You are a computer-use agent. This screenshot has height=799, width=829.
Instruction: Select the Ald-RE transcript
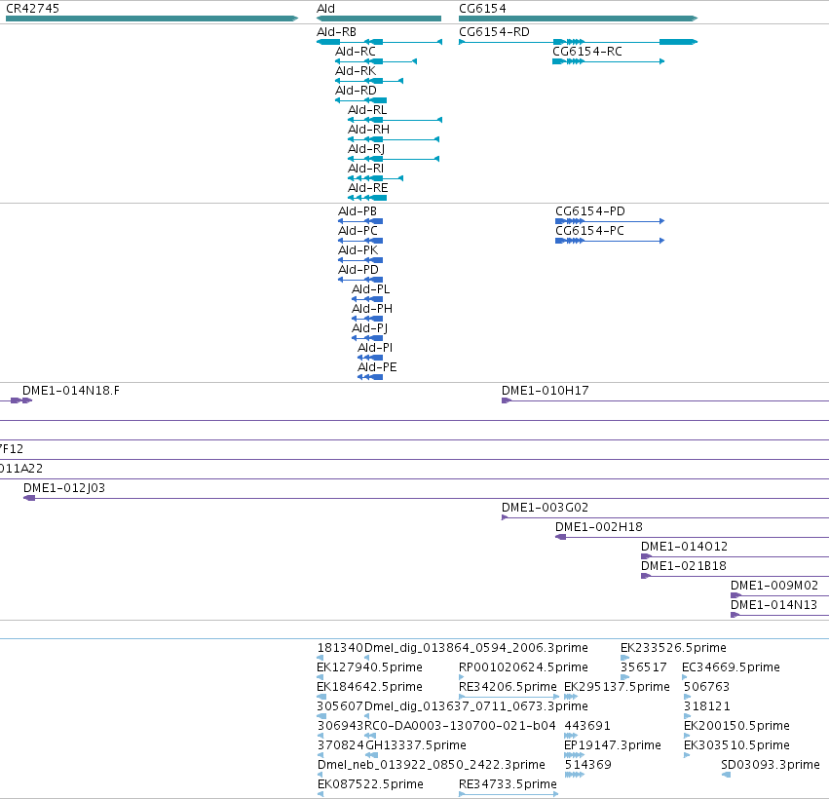pos(367,198)
